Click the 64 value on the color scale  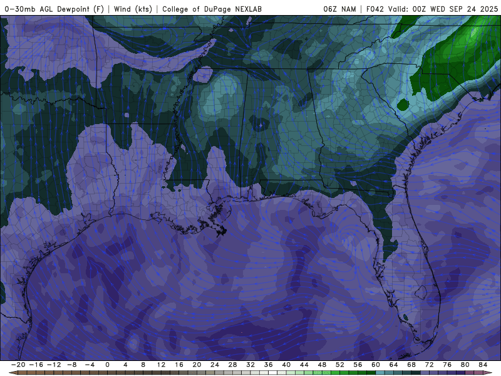point(394,365)
